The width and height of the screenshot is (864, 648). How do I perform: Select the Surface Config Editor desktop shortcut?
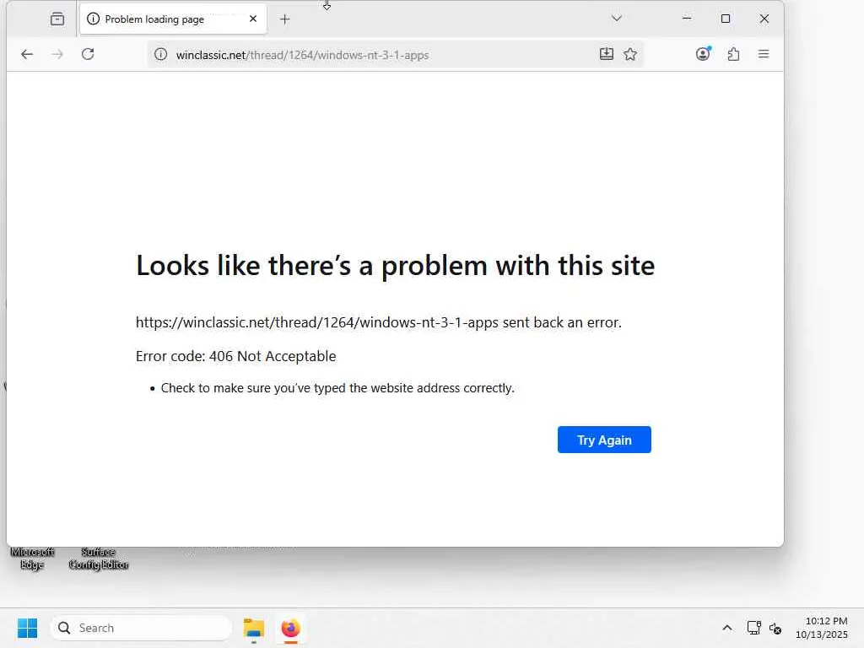(x=99, y=559)
